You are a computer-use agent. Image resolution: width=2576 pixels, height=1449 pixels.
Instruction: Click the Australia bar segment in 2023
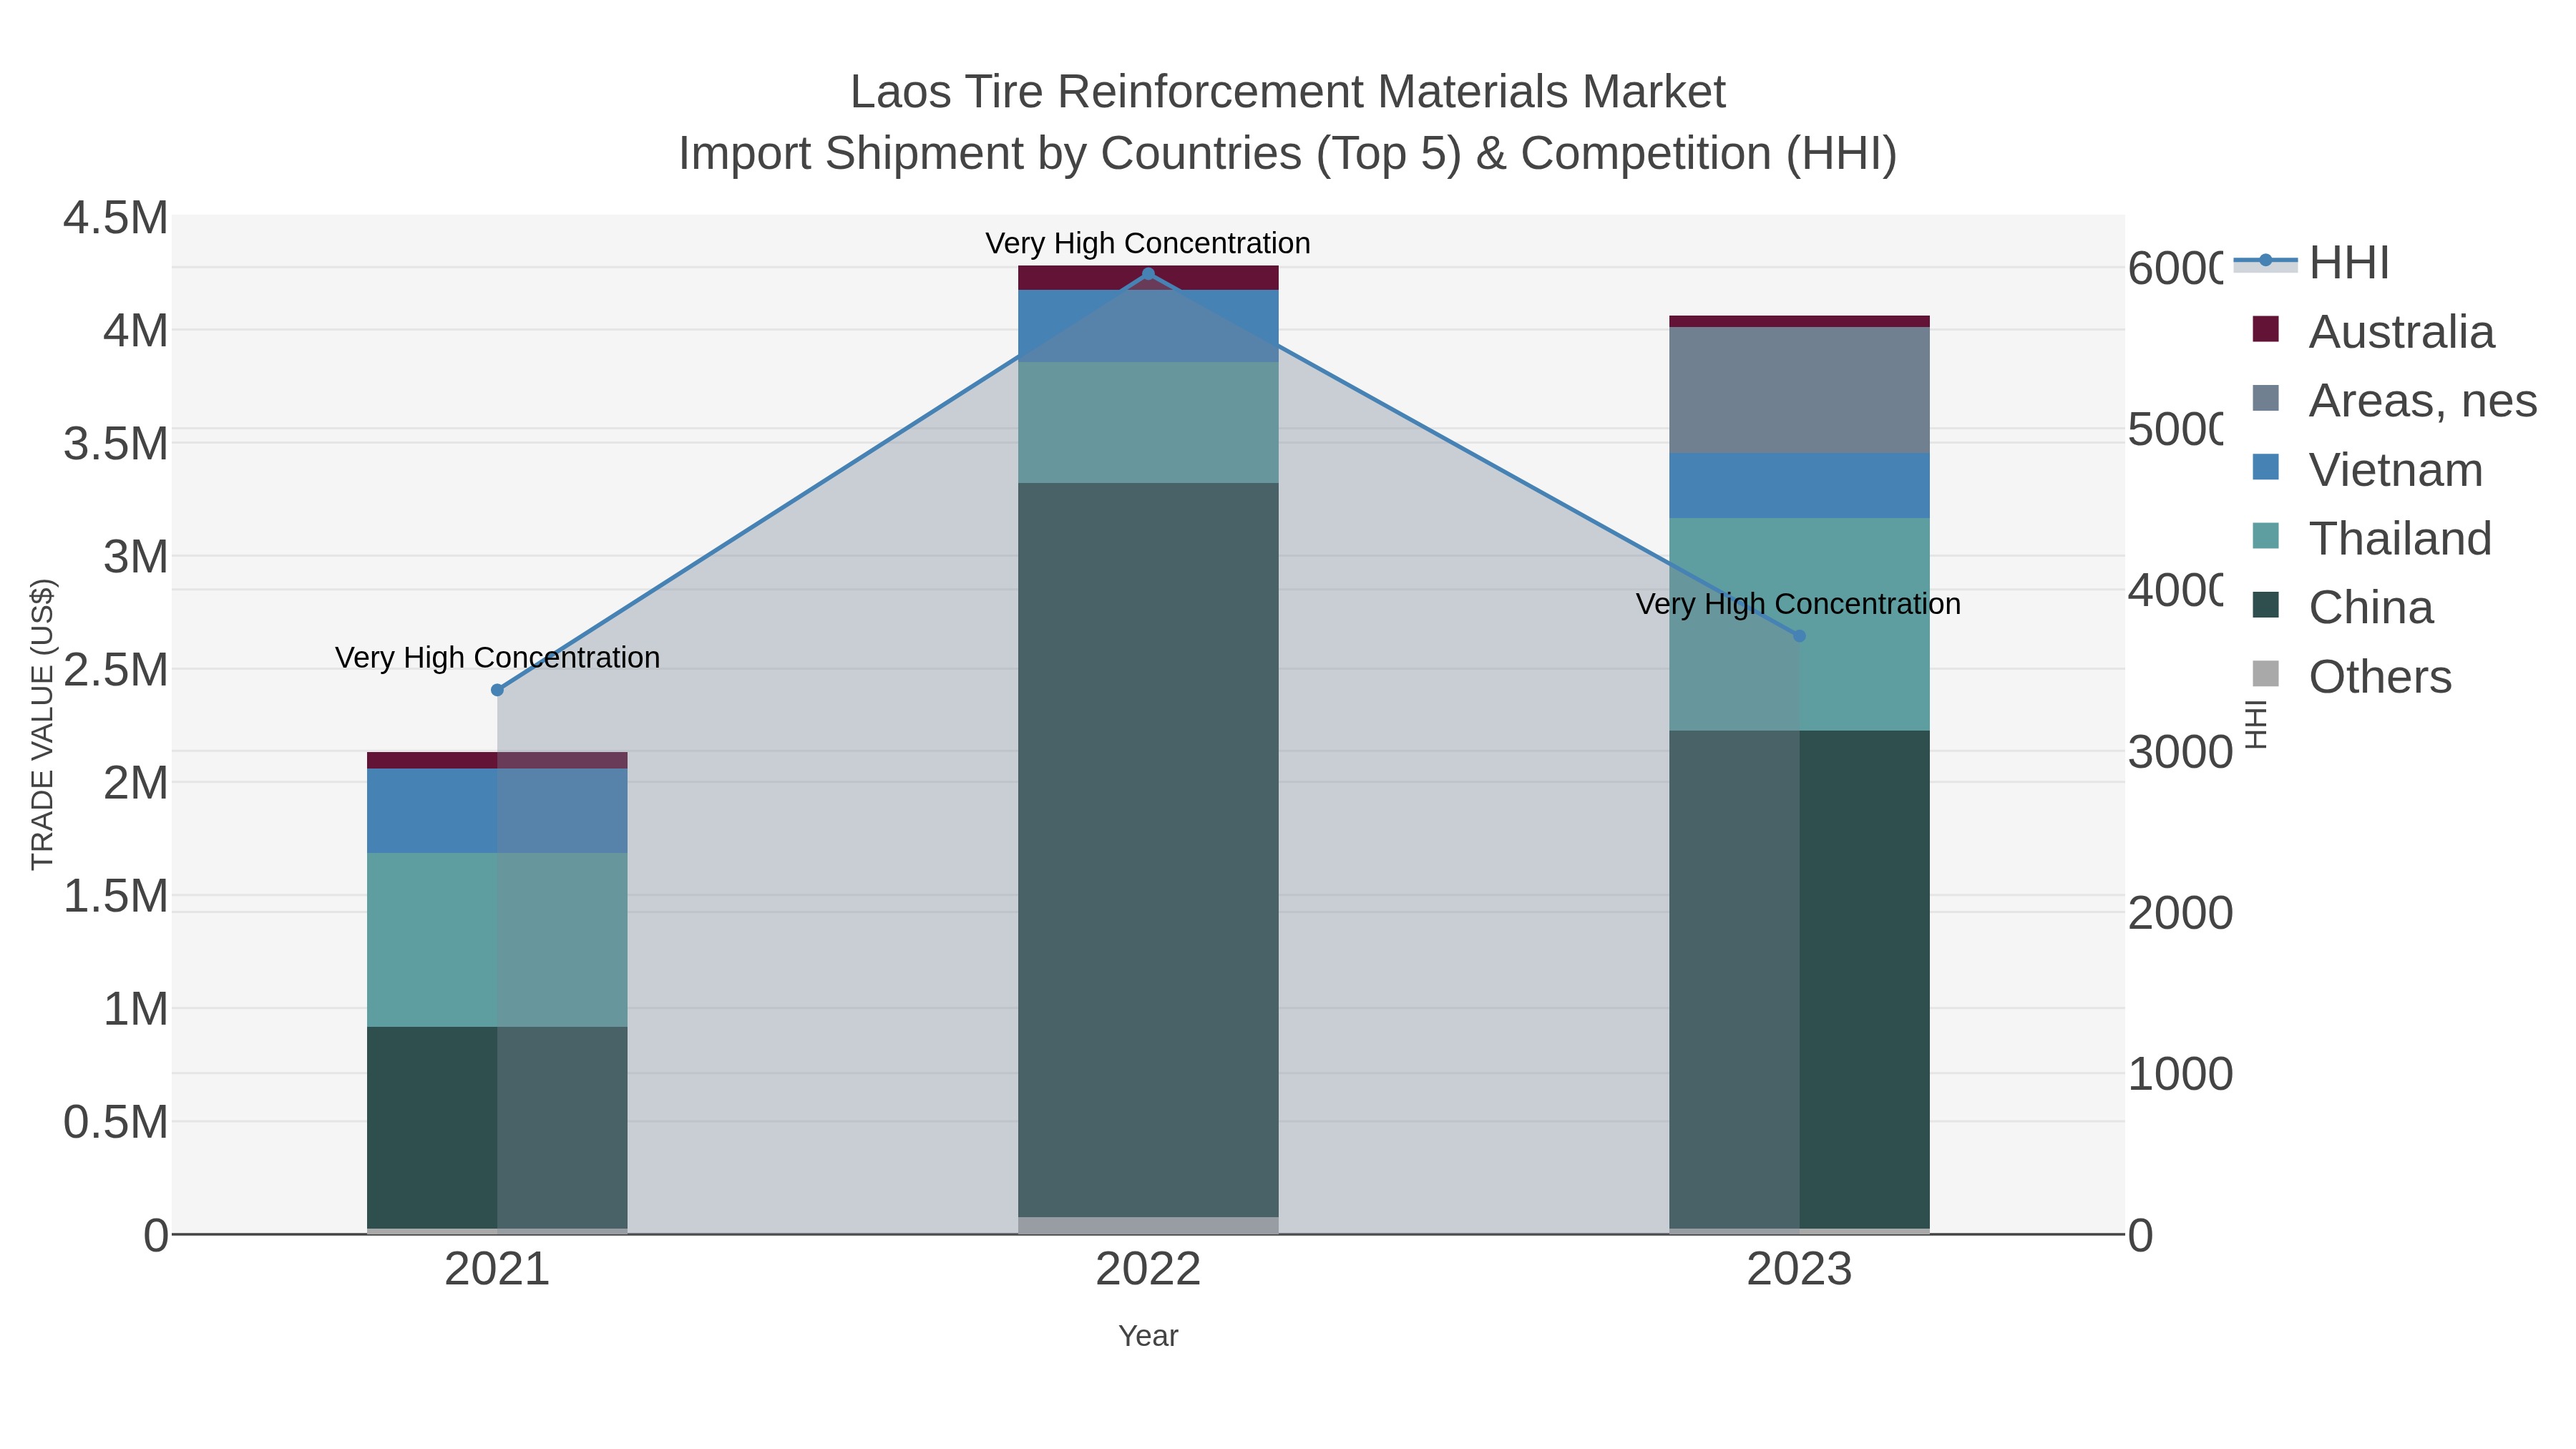point(1799,321)
